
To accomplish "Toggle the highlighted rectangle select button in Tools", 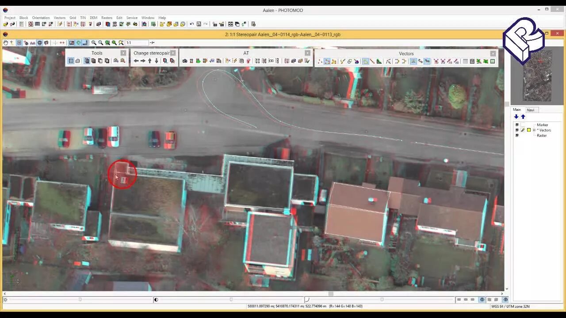I will tap(71, 61).
